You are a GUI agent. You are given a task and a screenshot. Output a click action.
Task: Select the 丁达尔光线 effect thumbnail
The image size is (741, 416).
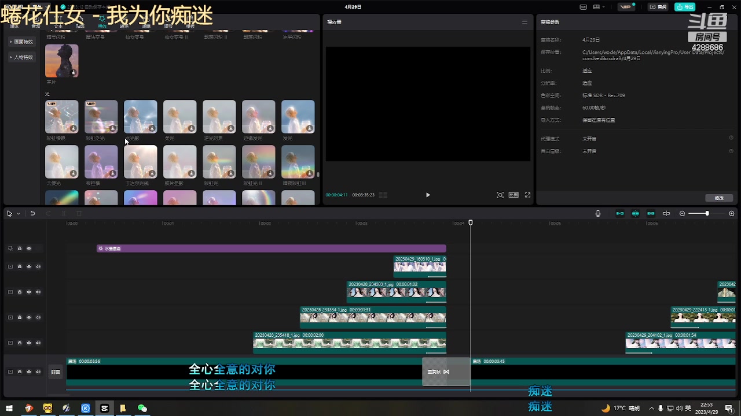tap(140, 162)
